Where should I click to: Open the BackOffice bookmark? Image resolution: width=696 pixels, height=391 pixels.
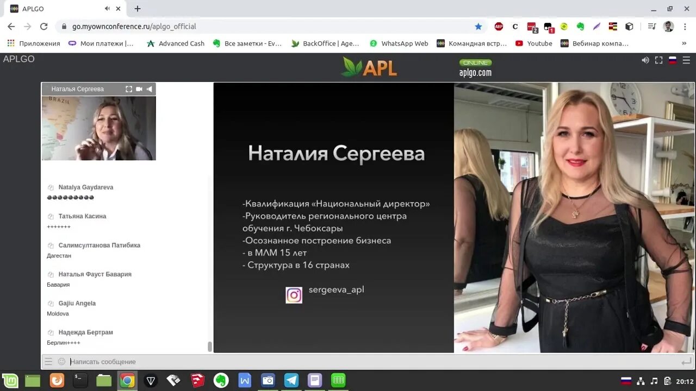pos(325,43)
